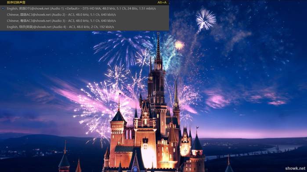Screen dimensions: 307x172
Task: Click the yellow 按序切换声音 header item
Action: point(16,3)
